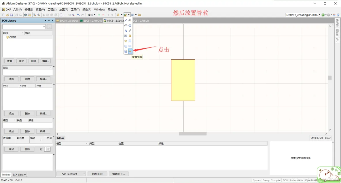Open the 报告(R) menu
This screenshot has height=183, width=341.
point(87,10)
